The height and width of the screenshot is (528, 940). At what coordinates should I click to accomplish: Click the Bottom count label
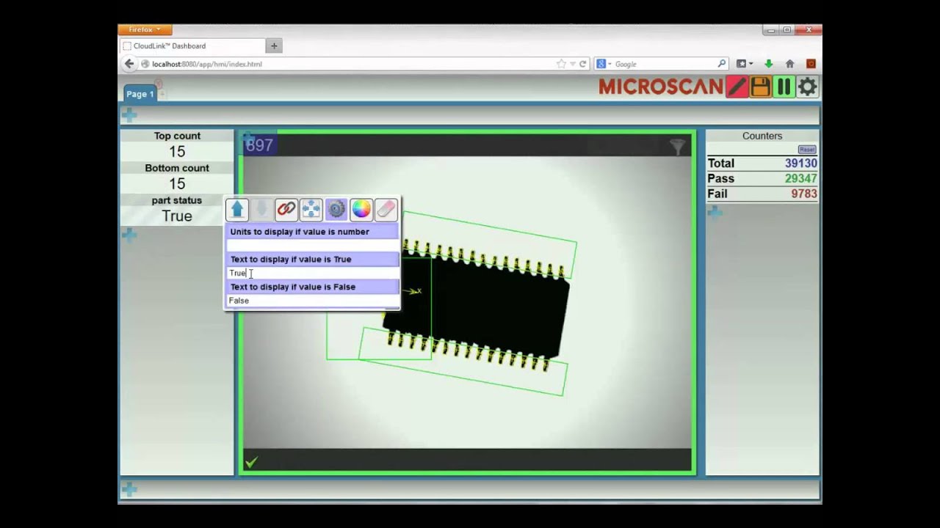click(177, 168)
